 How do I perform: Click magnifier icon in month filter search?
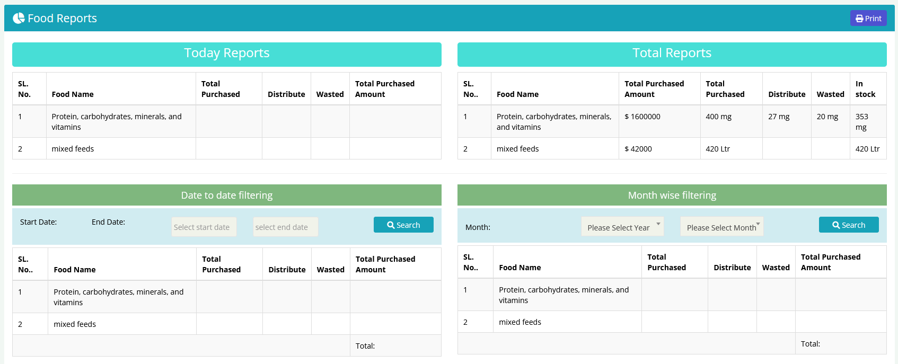[836, 225]
